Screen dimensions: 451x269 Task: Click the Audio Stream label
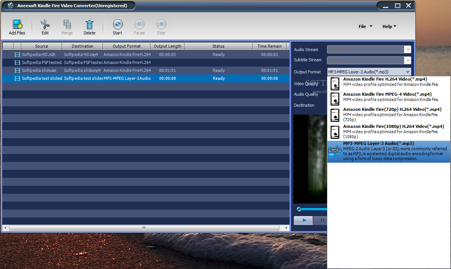(x=306, y=50)
